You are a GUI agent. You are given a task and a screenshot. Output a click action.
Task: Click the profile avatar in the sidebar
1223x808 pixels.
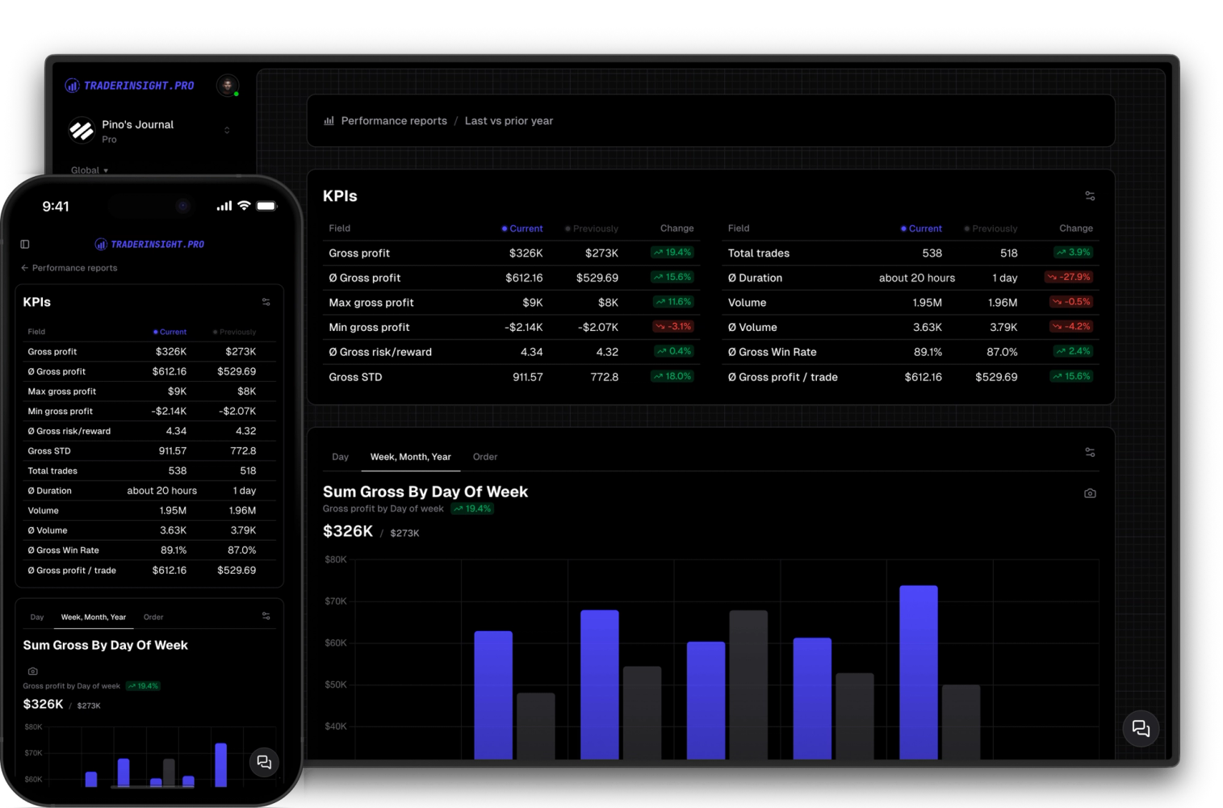pos(227,85)
